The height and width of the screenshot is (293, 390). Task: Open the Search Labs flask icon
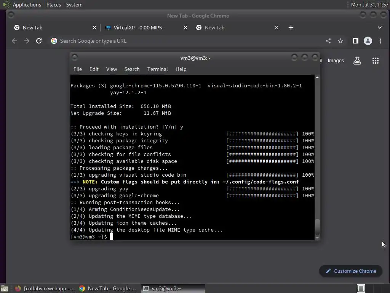[x=357, y=61]
